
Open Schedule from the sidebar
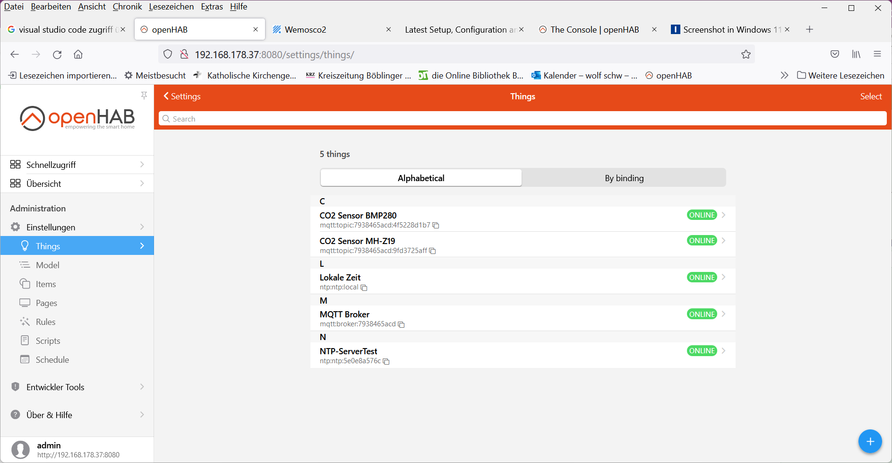[x=52, y=359]
